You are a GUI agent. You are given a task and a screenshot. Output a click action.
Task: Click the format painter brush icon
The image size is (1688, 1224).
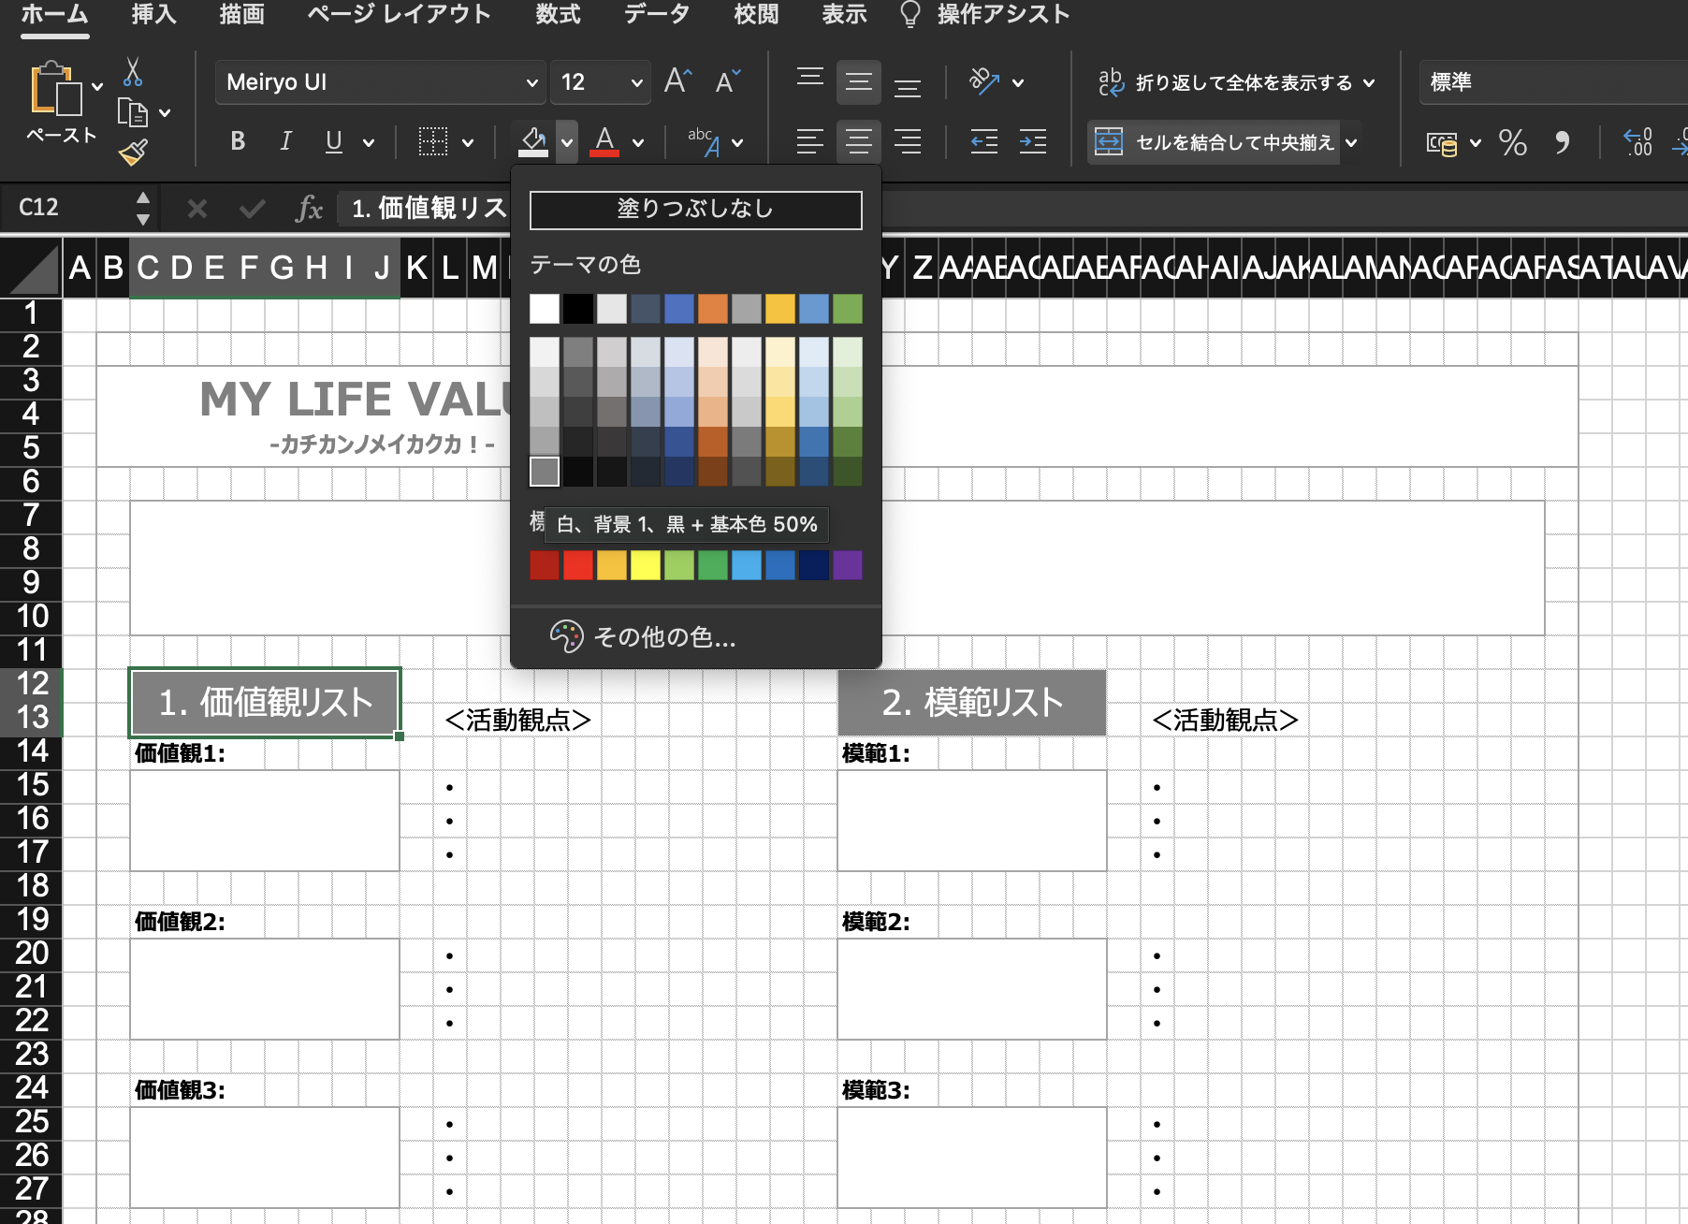click(x=134, y=152)
